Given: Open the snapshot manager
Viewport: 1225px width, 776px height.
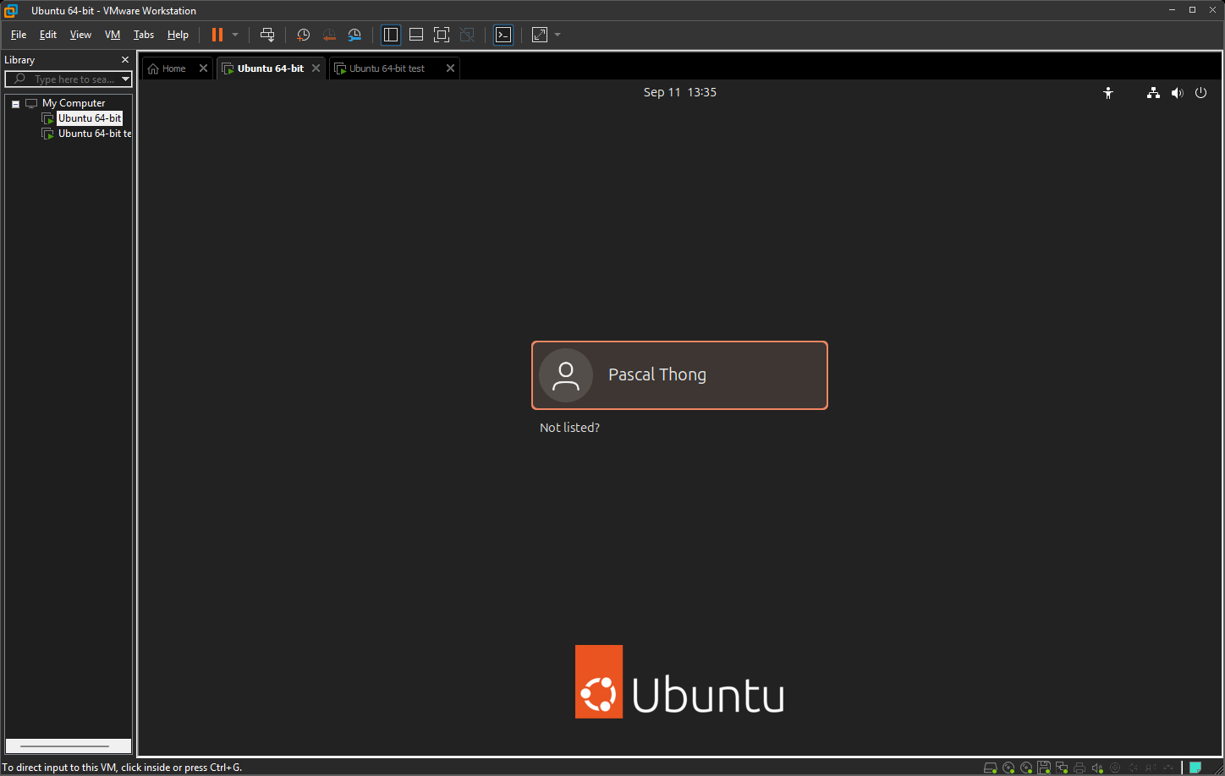Looking at the screenshot, I should point(354,35).
